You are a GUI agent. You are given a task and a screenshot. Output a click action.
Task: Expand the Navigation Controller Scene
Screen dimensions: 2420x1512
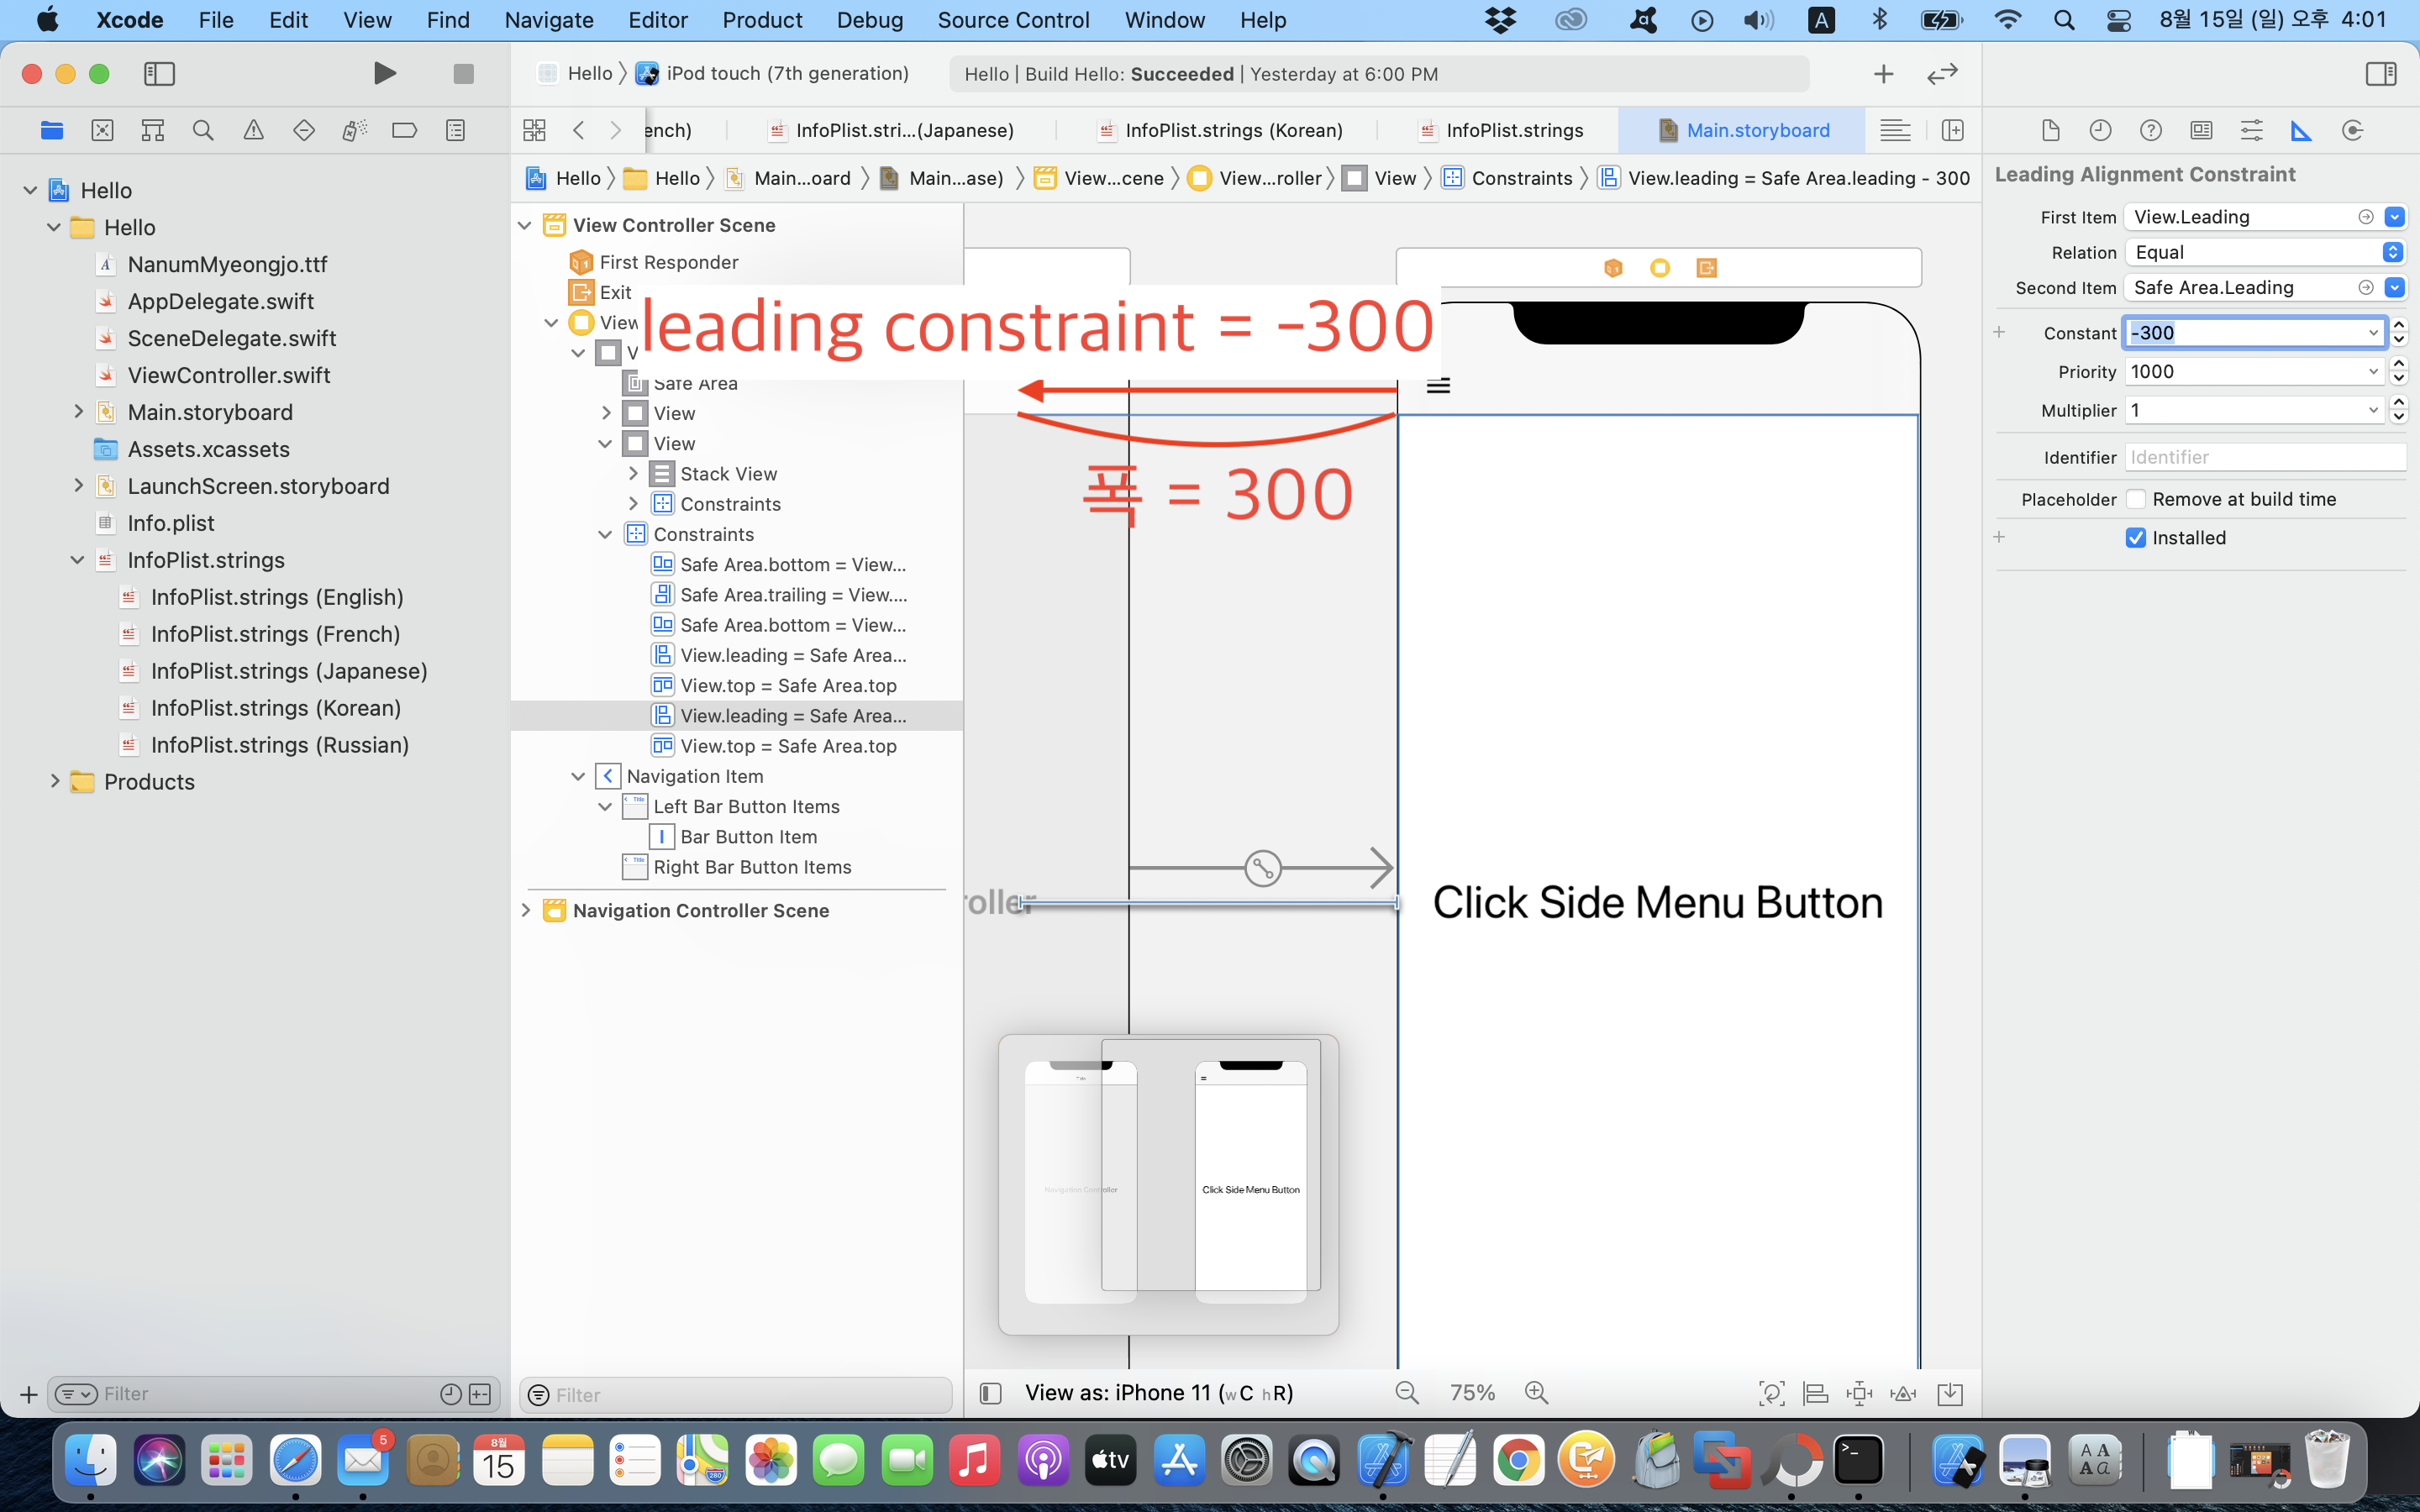[526, 910]
